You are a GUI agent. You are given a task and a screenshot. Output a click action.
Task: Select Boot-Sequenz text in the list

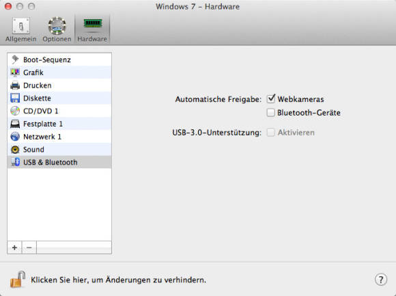(47, 60)
